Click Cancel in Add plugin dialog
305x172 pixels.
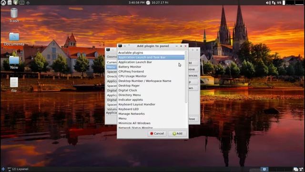click(157, 134)
